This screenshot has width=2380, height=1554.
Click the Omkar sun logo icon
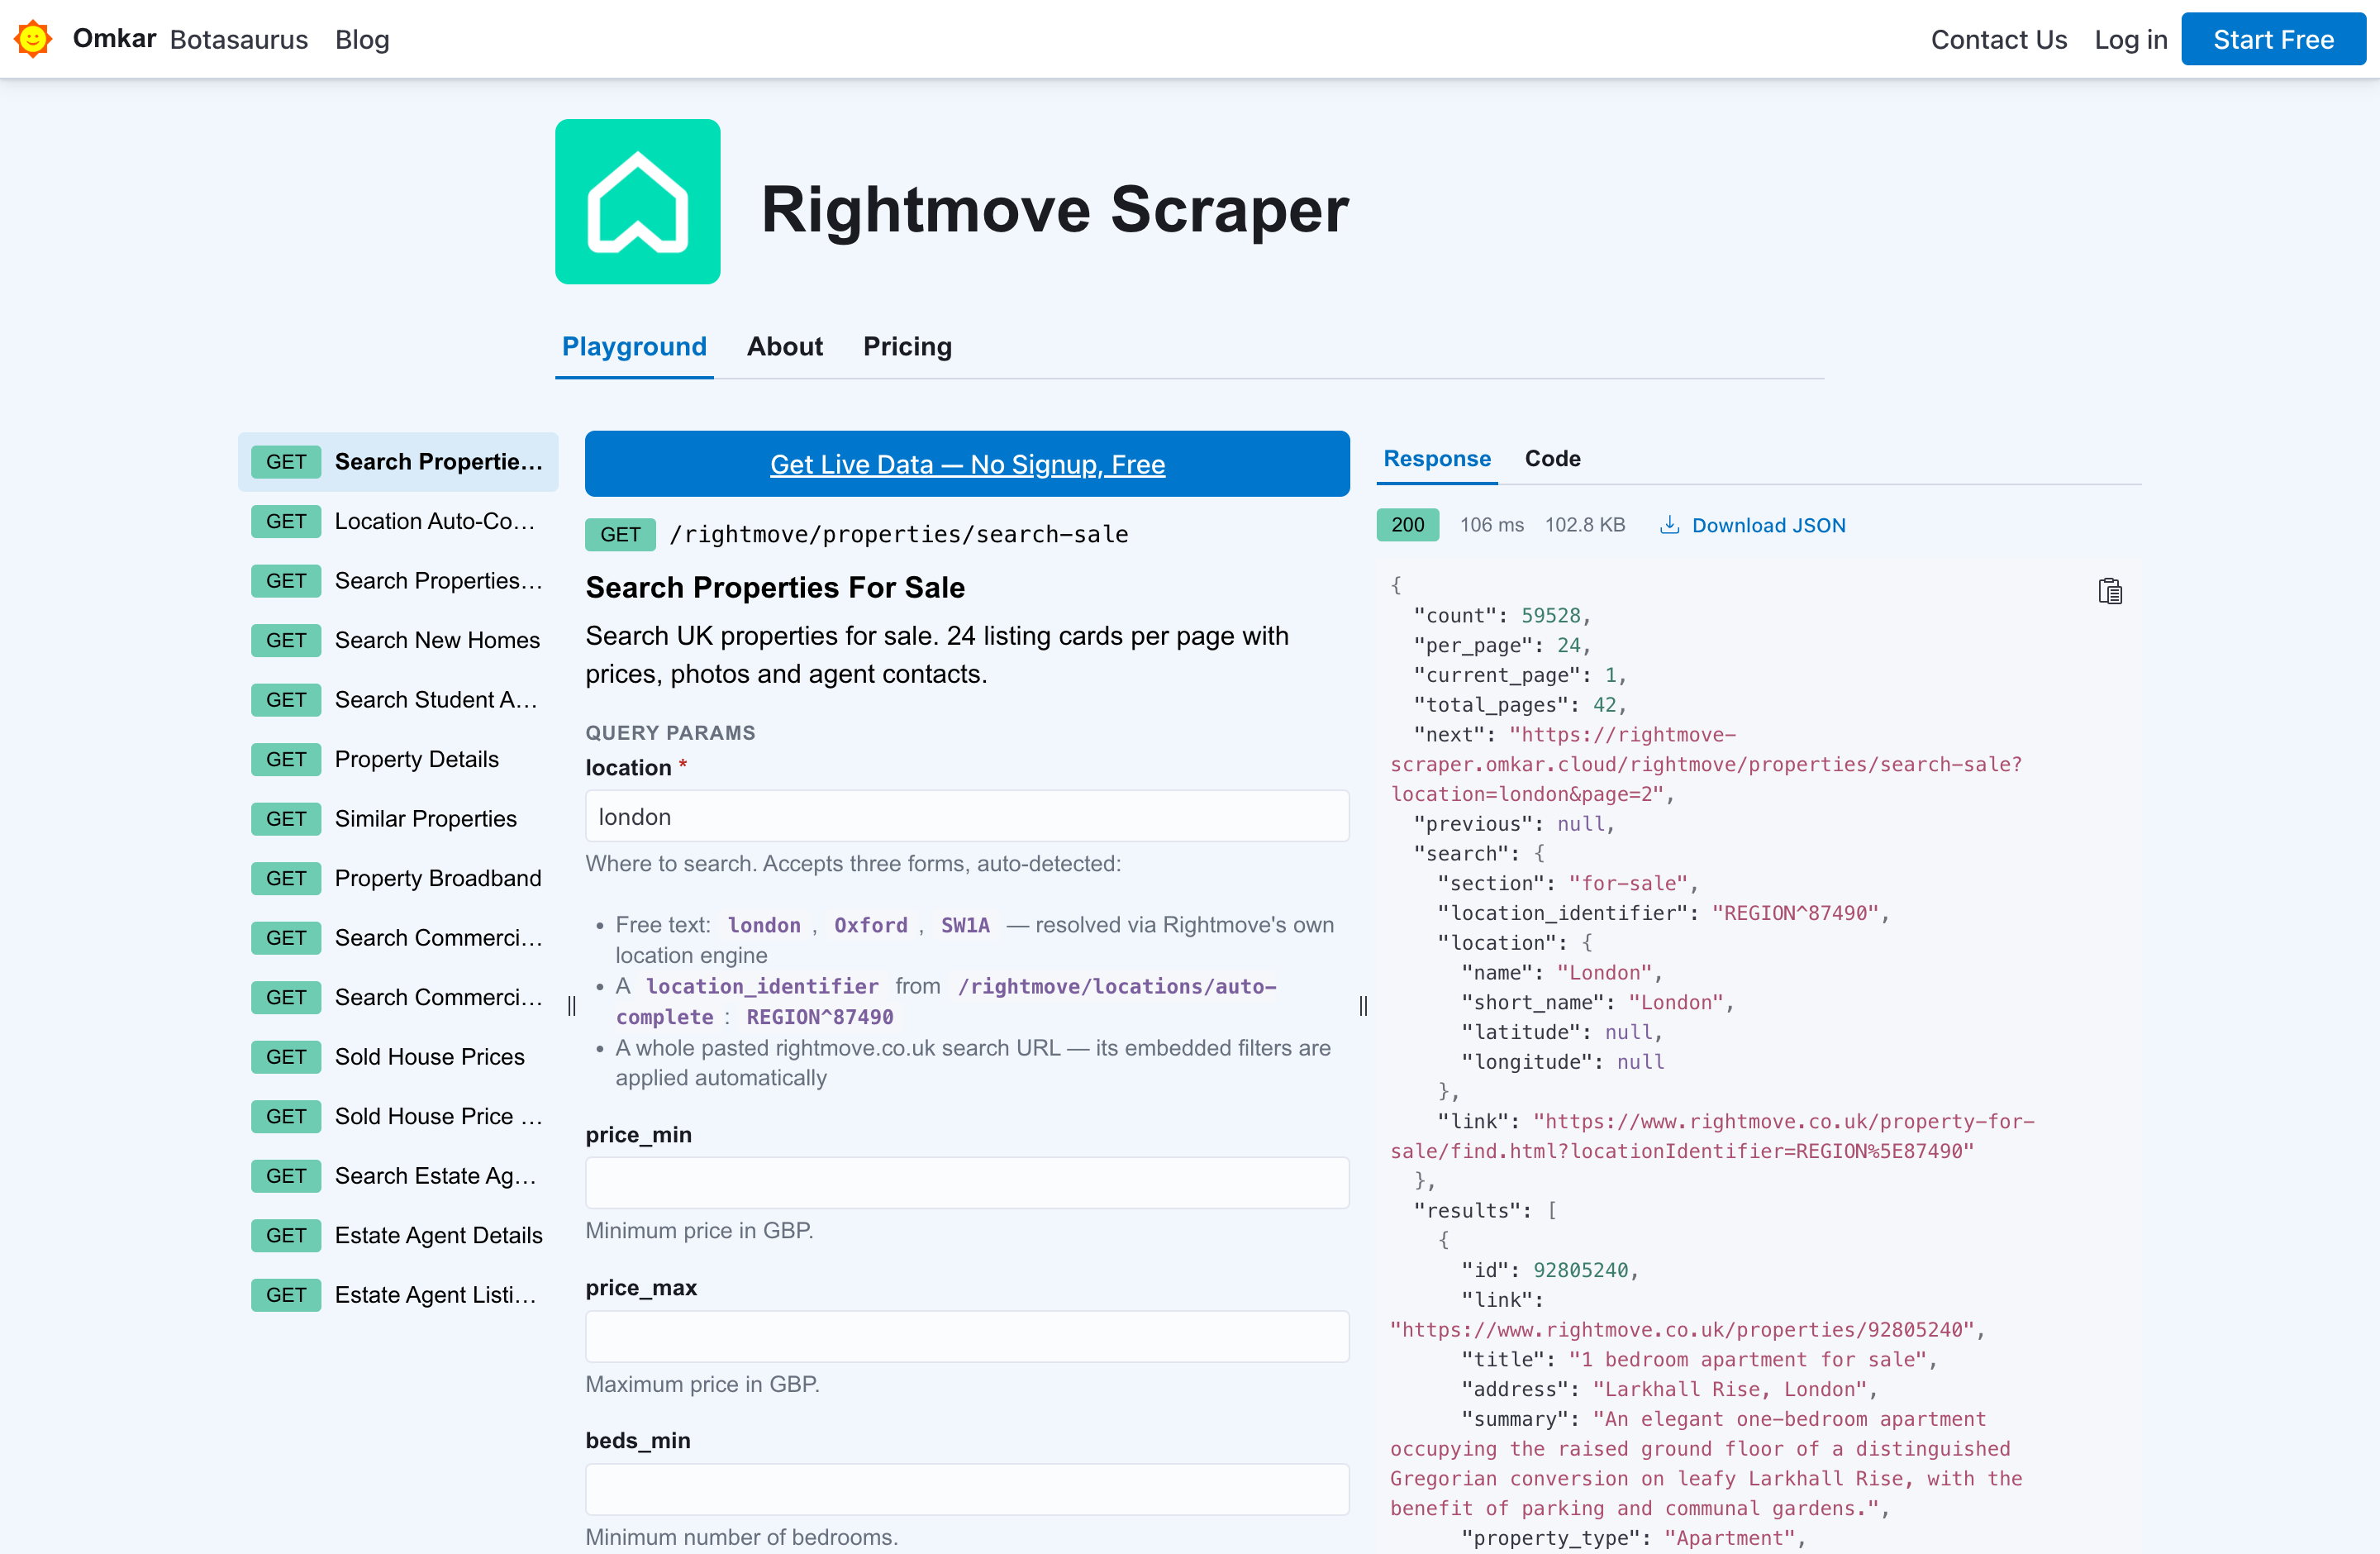[x=33, y=39]
